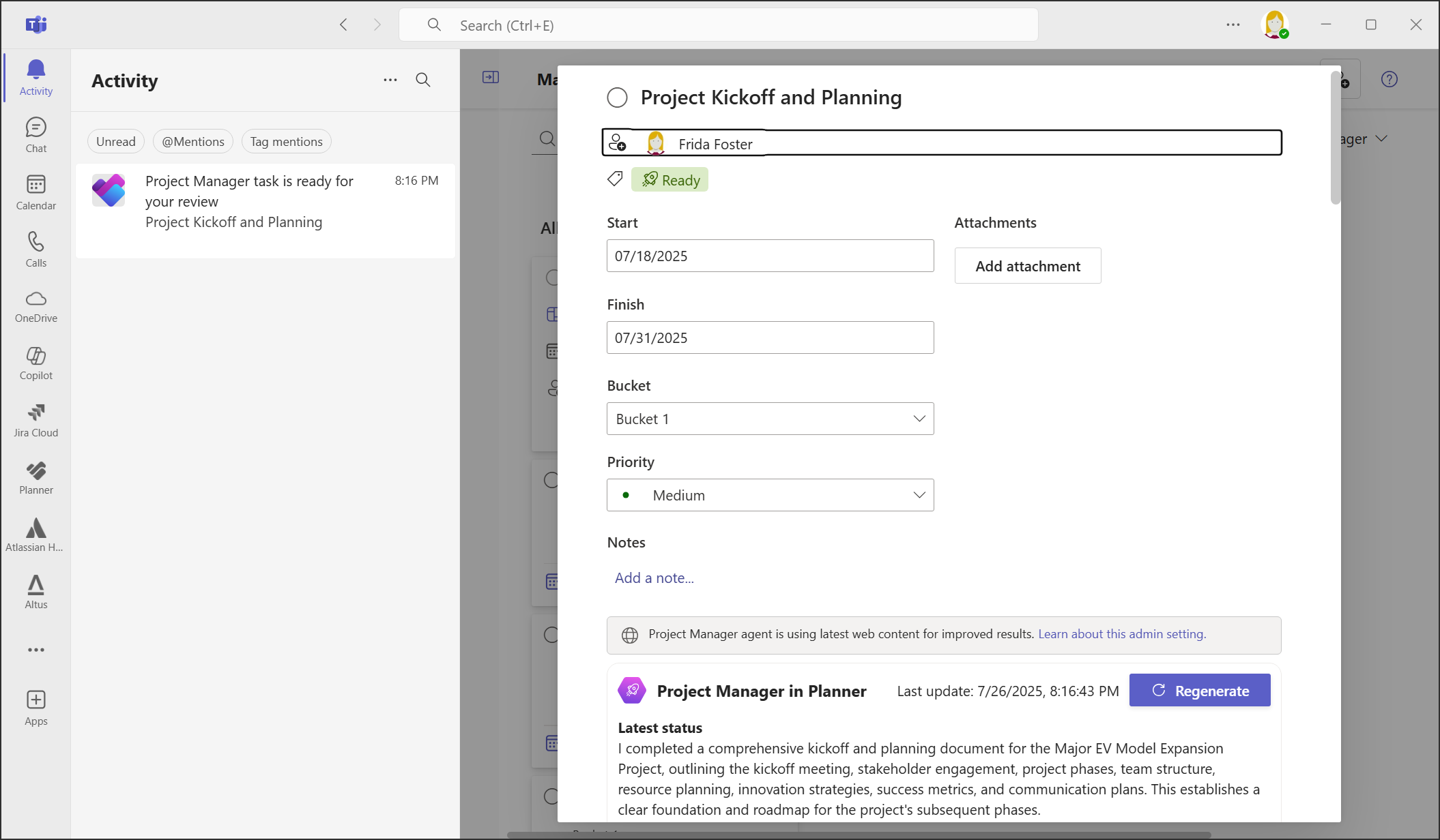Open the Planner app
Screen dimensions: 1440x840
36,479
